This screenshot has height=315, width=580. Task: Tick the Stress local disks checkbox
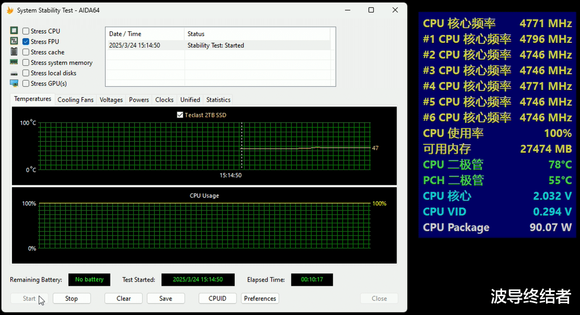click(x=26, y=73)
